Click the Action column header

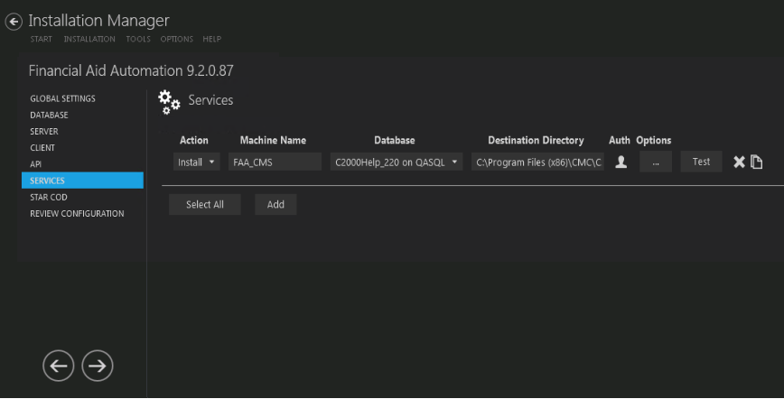[194, 141]
